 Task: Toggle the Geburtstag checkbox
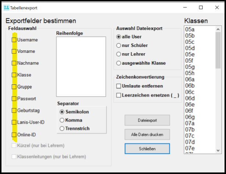click(14, 110)
